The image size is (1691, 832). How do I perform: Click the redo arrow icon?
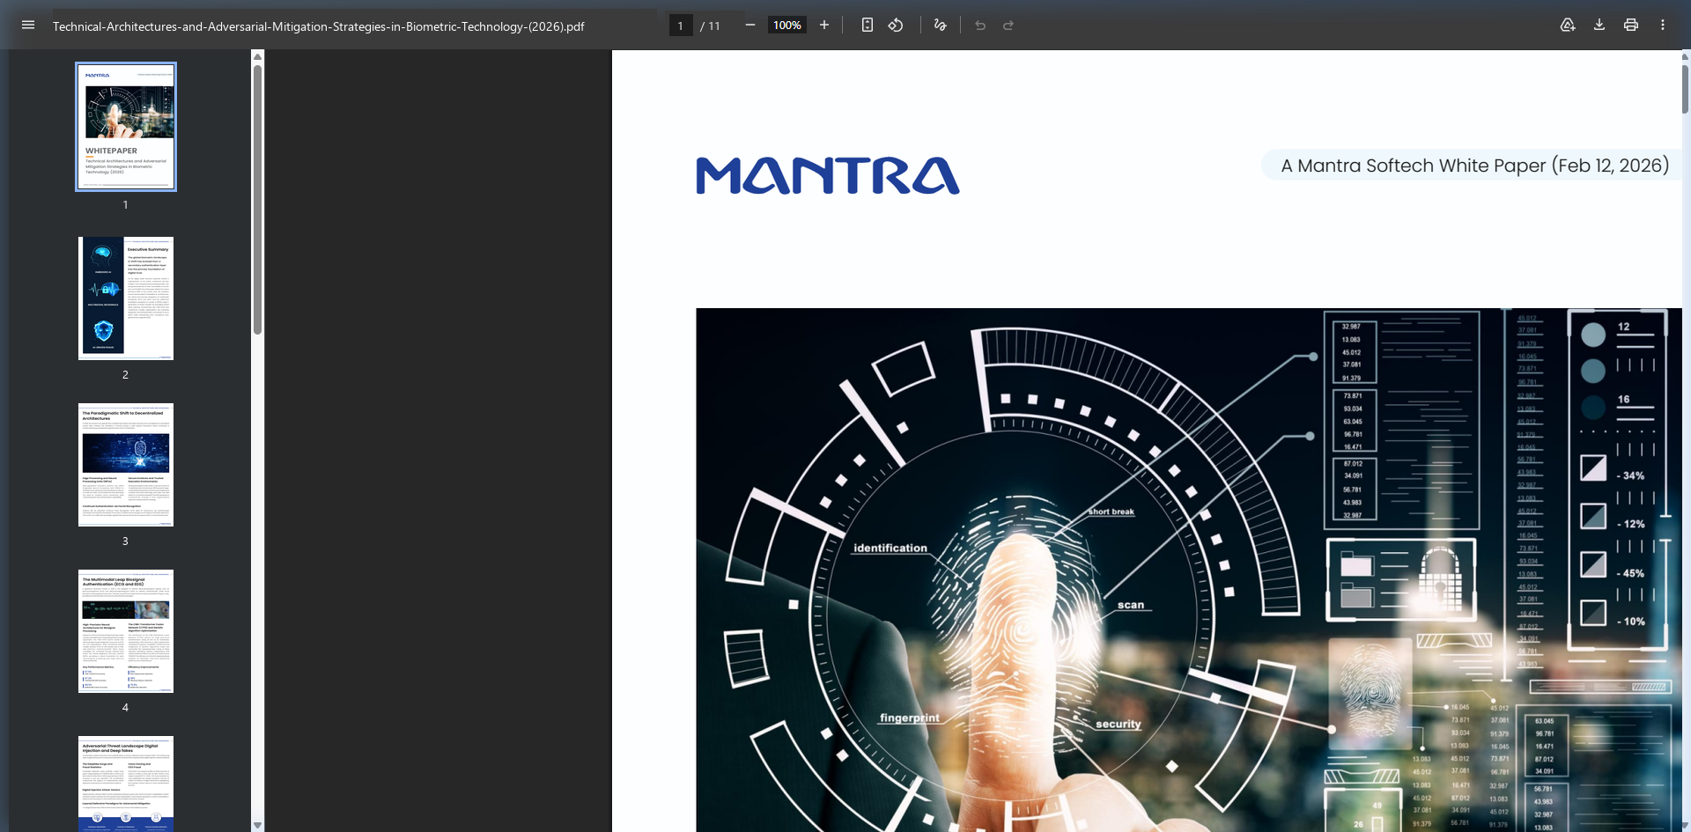click(x=1008, y=25)
